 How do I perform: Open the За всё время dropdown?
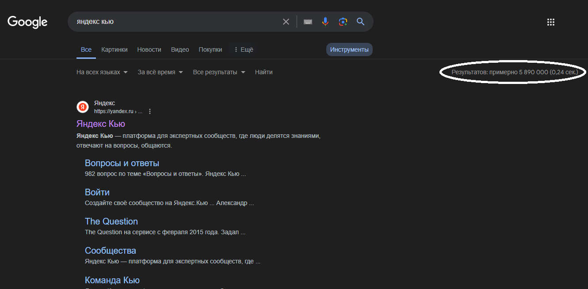coord(160,72)
